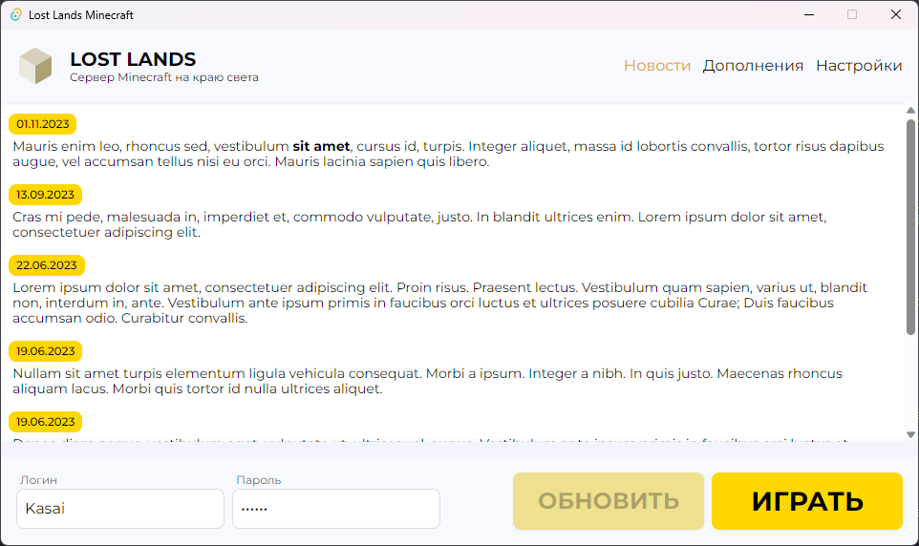Click the scrollbar up arrow
The width and height of the screenshot is (919, 546).
coord(910,110)
